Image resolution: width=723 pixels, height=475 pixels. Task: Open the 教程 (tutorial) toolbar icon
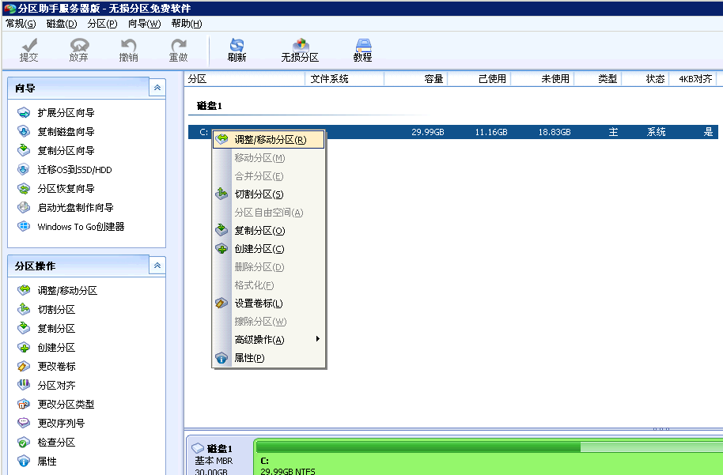pyautogui.click(x=362, y=50)
